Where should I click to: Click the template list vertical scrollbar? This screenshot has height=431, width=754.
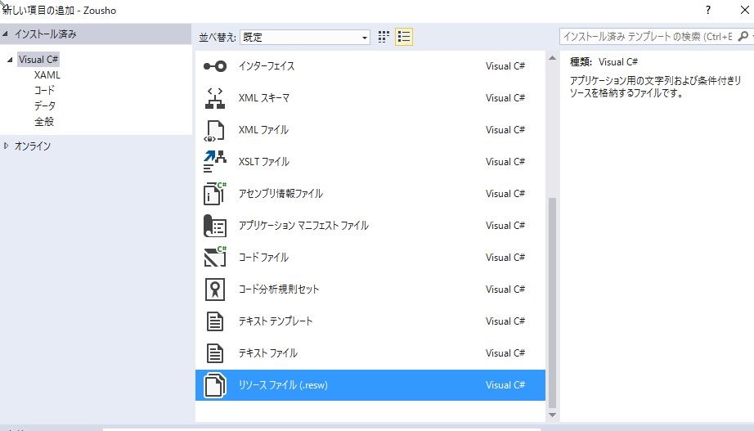(551, 303)
